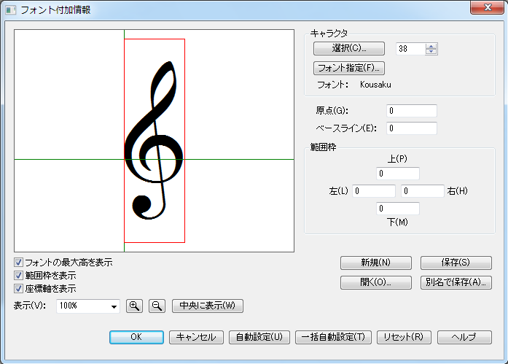Click the 保存(S) button

pos(456,263)
